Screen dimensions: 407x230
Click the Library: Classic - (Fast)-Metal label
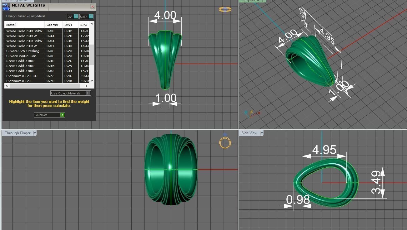tap(25, 16)
